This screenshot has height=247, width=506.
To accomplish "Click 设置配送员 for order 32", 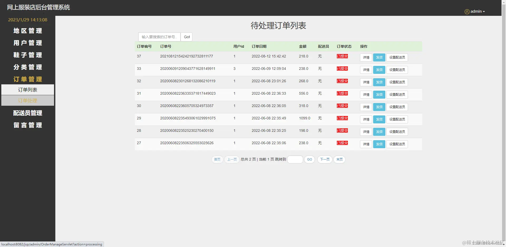I will pos(397,82).
